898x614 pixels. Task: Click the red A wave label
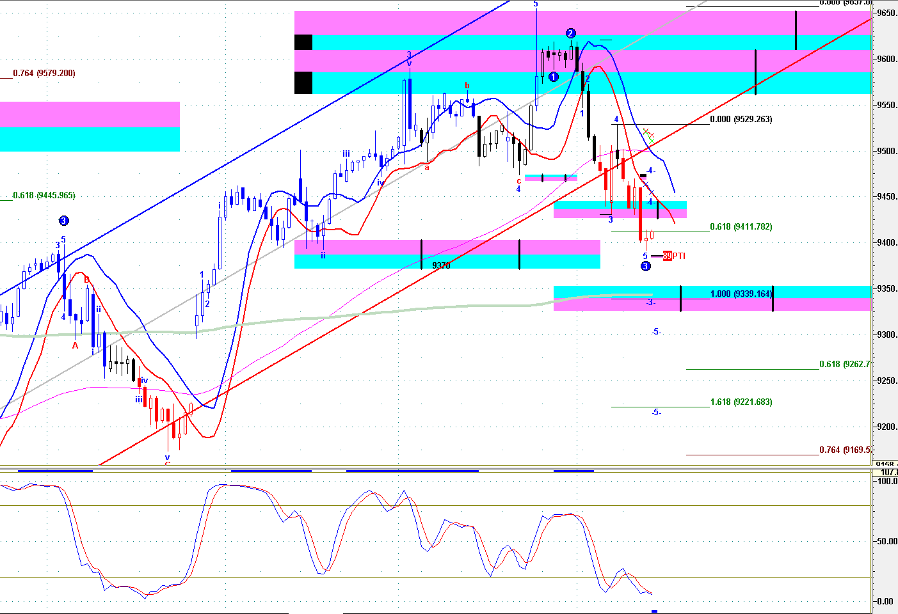pyautogui.click(x=75, y=346)
